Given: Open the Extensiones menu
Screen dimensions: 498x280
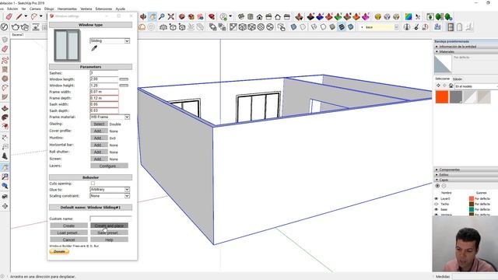Looking at the screenshot, I should [x=103, y=9].
